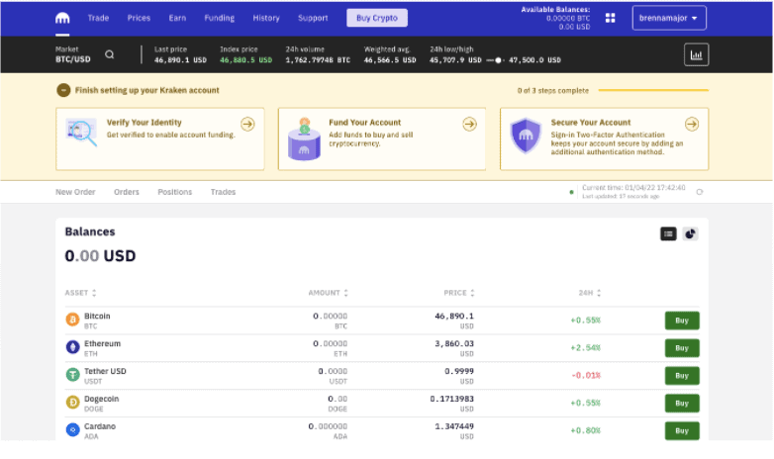Click the Cardano coin icon
774x459 pixels.
pos(72,430)
